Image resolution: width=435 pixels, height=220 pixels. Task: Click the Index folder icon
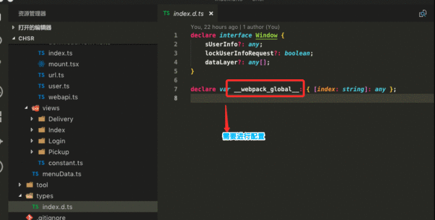pos(41,130)
